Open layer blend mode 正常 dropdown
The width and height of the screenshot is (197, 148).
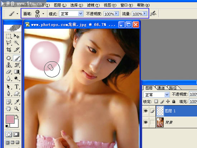[x=167, y=95]
